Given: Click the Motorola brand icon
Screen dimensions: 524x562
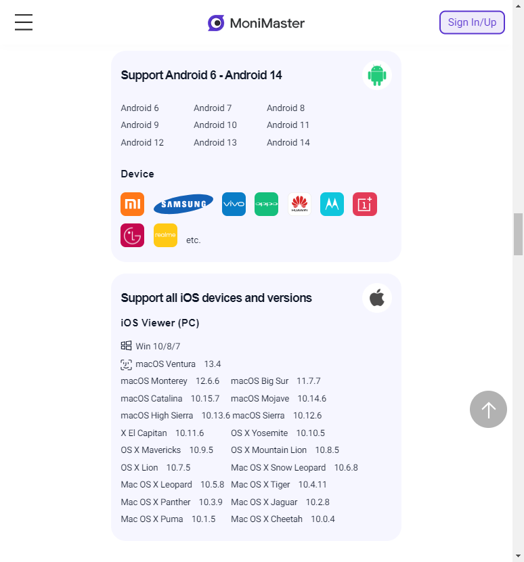Looking at the screenshot, I should 332,204.
